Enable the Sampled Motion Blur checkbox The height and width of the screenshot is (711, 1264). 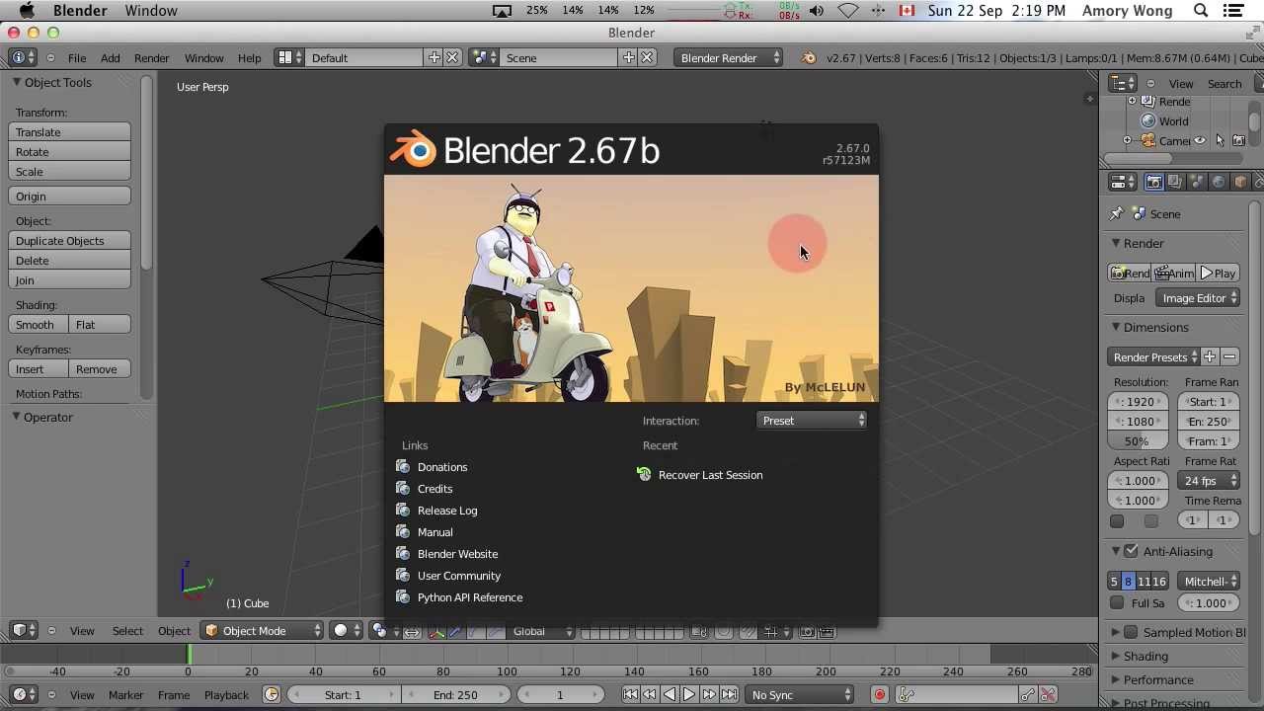coord(1131,632)
